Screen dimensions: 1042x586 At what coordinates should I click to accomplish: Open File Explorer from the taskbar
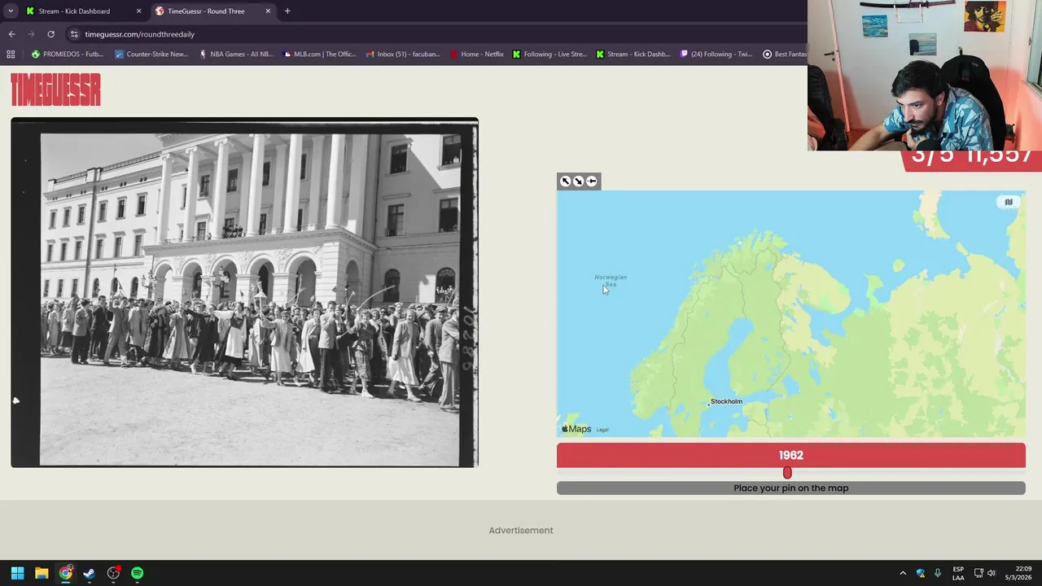coord(42,573)
